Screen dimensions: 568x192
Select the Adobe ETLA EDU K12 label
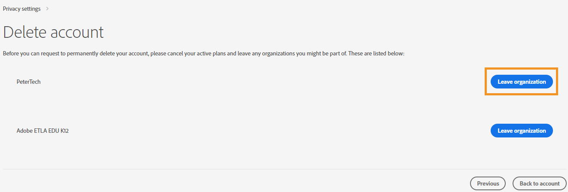[x=43, y=131]
